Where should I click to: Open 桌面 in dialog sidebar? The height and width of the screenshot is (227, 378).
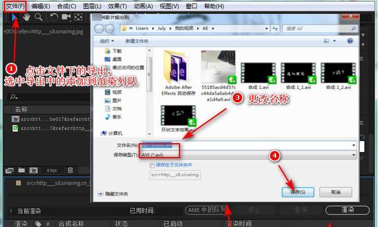point(113,59)
